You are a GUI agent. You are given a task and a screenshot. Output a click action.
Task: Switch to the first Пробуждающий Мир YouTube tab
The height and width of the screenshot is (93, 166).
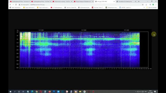[20, 2]
